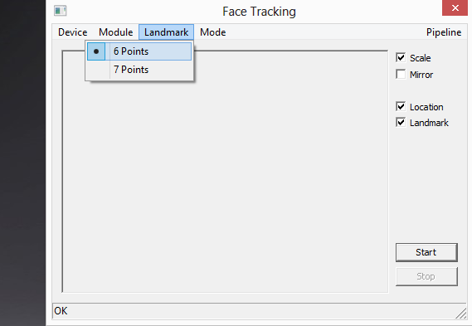Viewport: 472px width, 326px height.
Task: Collapse the open Landmark menu
Action: [166, 32]
